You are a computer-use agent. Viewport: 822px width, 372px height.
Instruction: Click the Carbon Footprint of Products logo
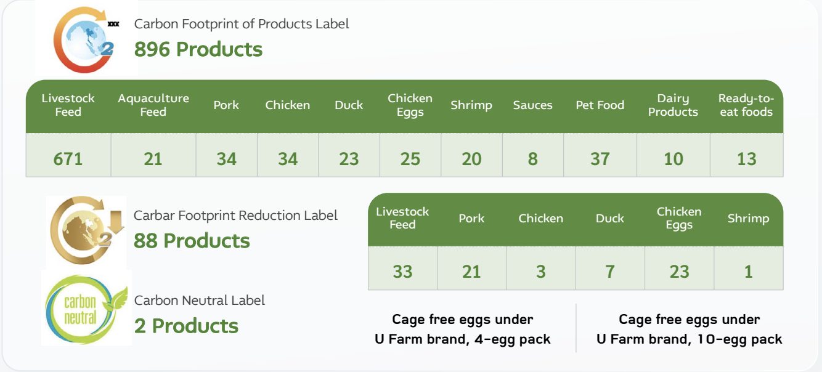pyautogui.click(x=83, y=38)
